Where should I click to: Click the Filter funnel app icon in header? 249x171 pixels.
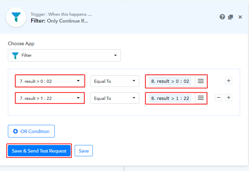coord(16,17)
